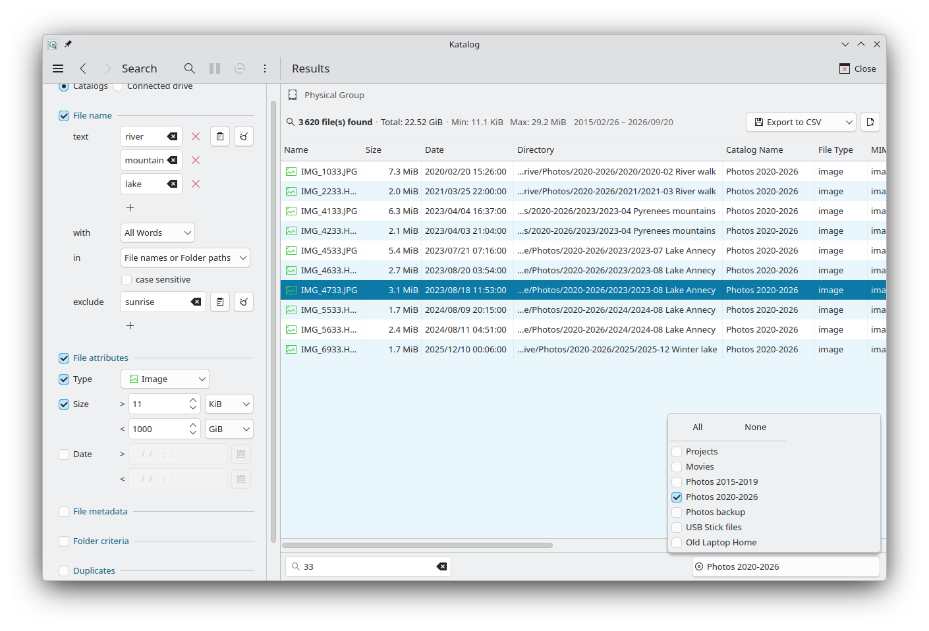Screen dimensions: 929x631
Task: Open 'File names or Folder paths' dropdown
Action: 185,258
